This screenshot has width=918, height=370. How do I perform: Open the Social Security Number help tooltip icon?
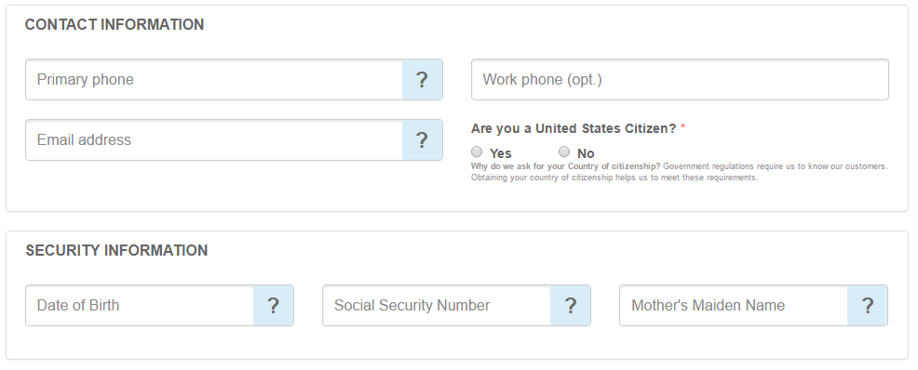point(570,306)
